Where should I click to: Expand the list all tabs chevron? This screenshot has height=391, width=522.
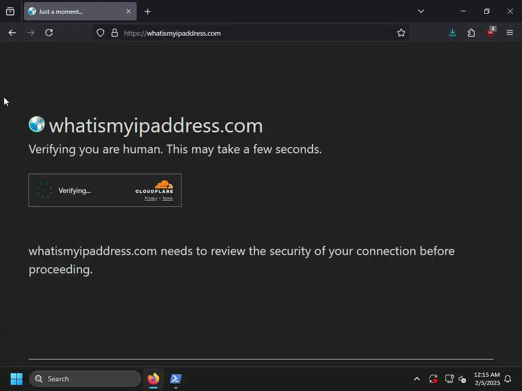click(421, 11)
